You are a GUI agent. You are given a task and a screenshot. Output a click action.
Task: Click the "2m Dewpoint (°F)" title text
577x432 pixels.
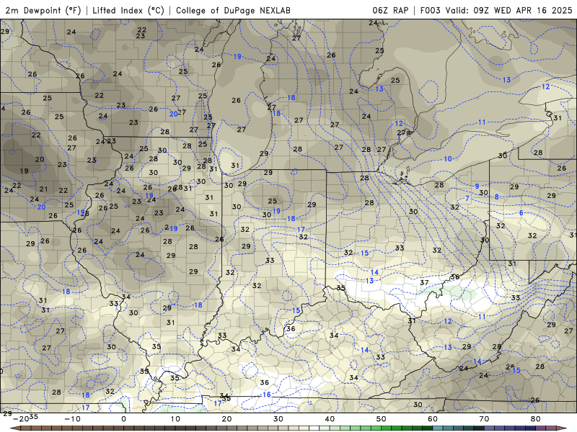43,10
